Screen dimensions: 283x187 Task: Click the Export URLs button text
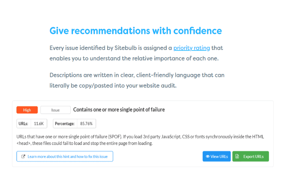pyautogui.click(x=253, y=157)
